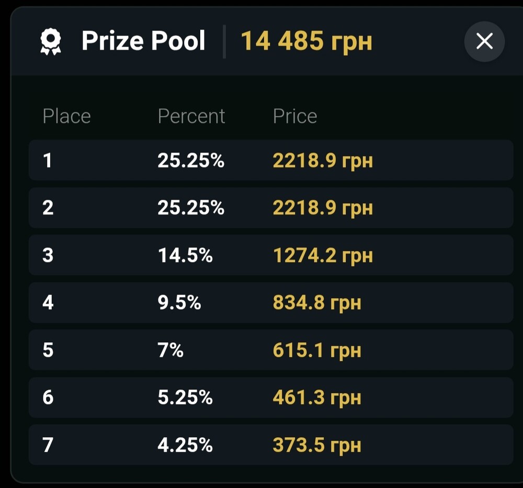Click the 14 485 грн total amount
523x488 pixels.
[x=306, y=41]
